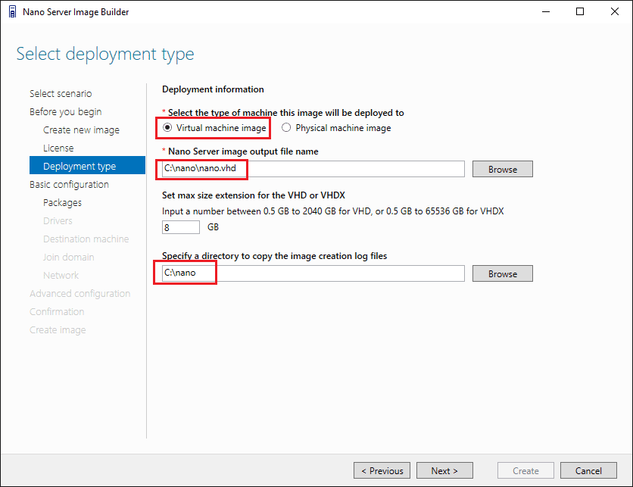Screen dimensions: 633x487
Task: Browse for the log files directory
Action: (x=502, y=273)
